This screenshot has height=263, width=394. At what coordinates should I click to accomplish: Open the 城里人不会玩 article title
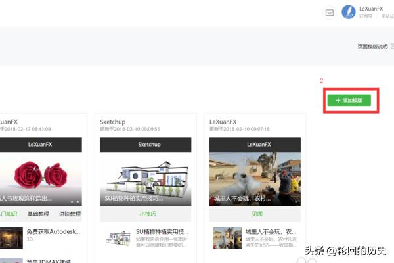(x=270, y=231)
